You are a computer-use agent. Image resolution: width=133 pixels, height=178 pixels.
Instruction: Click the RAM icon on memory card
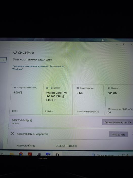[15, 87]
